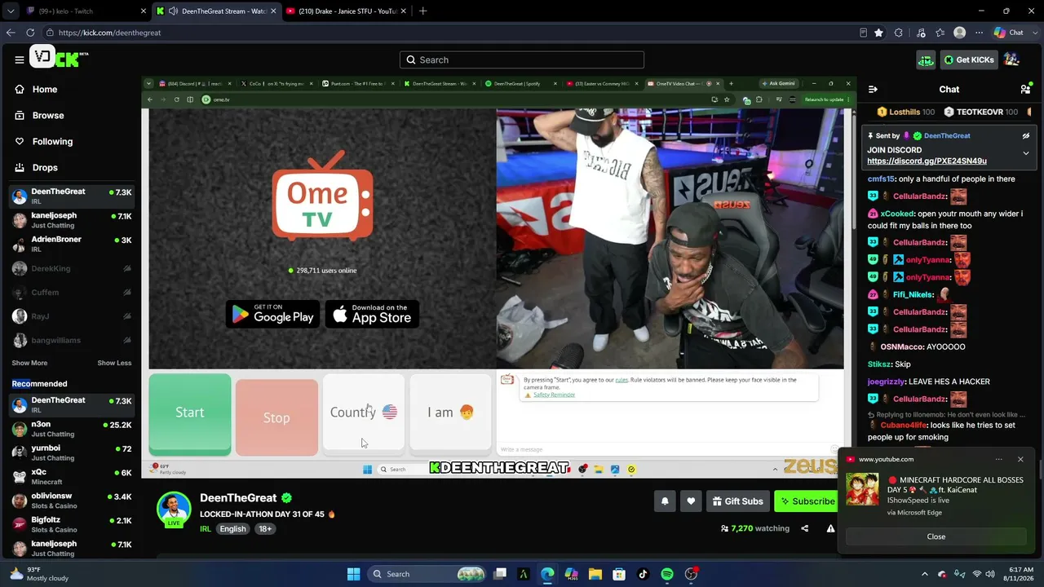Open Browse in Kick sidebar
1044x587 pixels.
tap(39, 115)
